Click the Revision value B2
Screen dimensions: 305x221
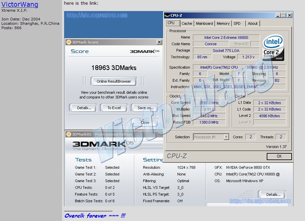click(277, 80)
